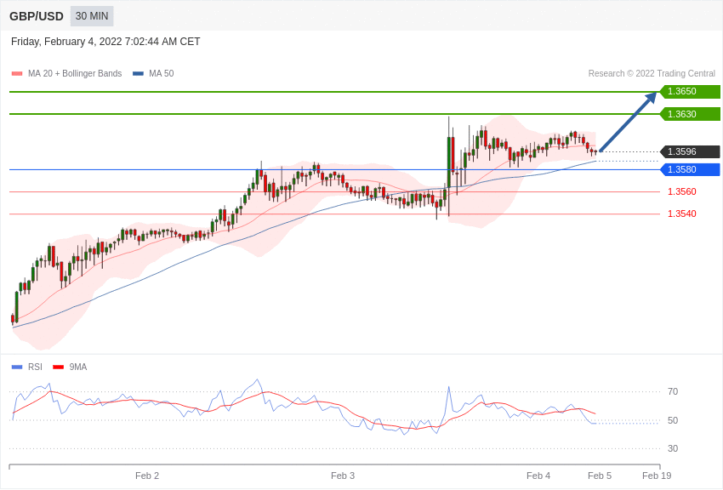The width and height of the screenshot is (723, 490).
Task: Select the 1.3650 green resistance price tag
Action: pyautogui.click(x=690, y=91)
